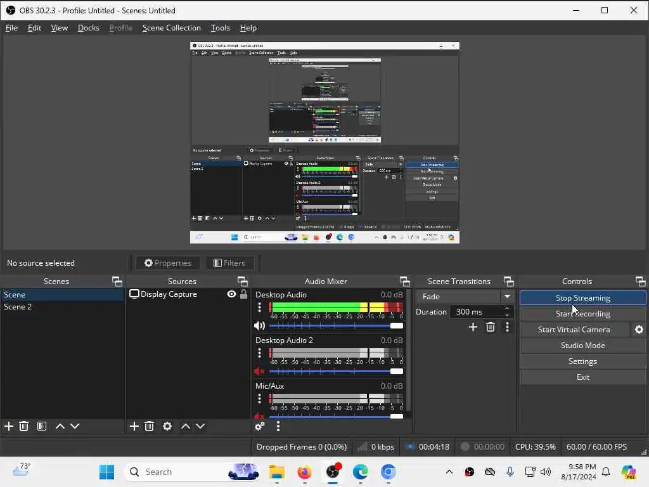The image size is (649, 487).
Task: Move source up arrow in Sources dock
Action: pyautogui.click(x=186, y=426)
